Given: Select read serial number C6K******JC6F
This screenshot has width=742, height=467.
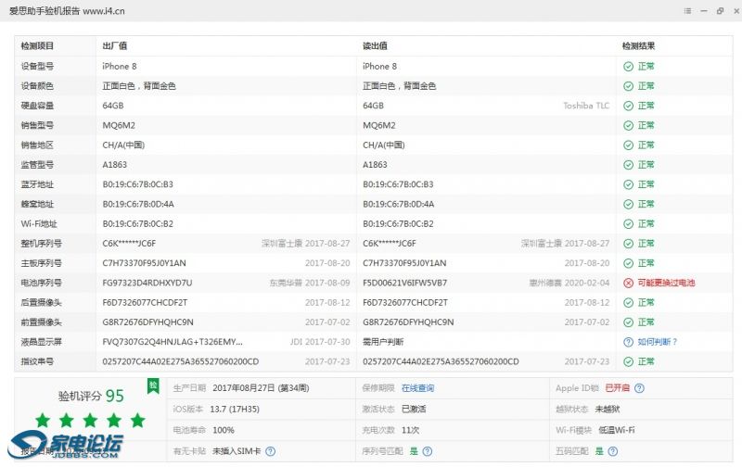Looking at the screenshot, I should [x=390, y=244].
